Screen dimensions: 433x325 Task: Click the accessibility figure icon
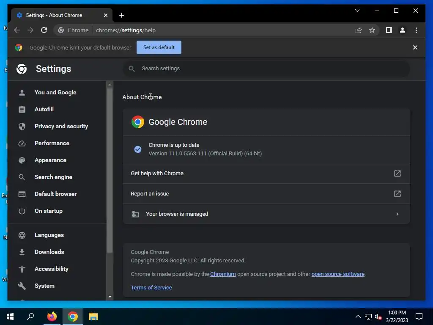[x=22, y=269]
